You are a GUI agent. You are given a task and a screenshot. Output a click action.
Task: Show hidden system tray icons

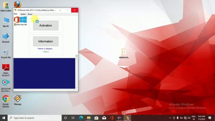tap(170, 118)
